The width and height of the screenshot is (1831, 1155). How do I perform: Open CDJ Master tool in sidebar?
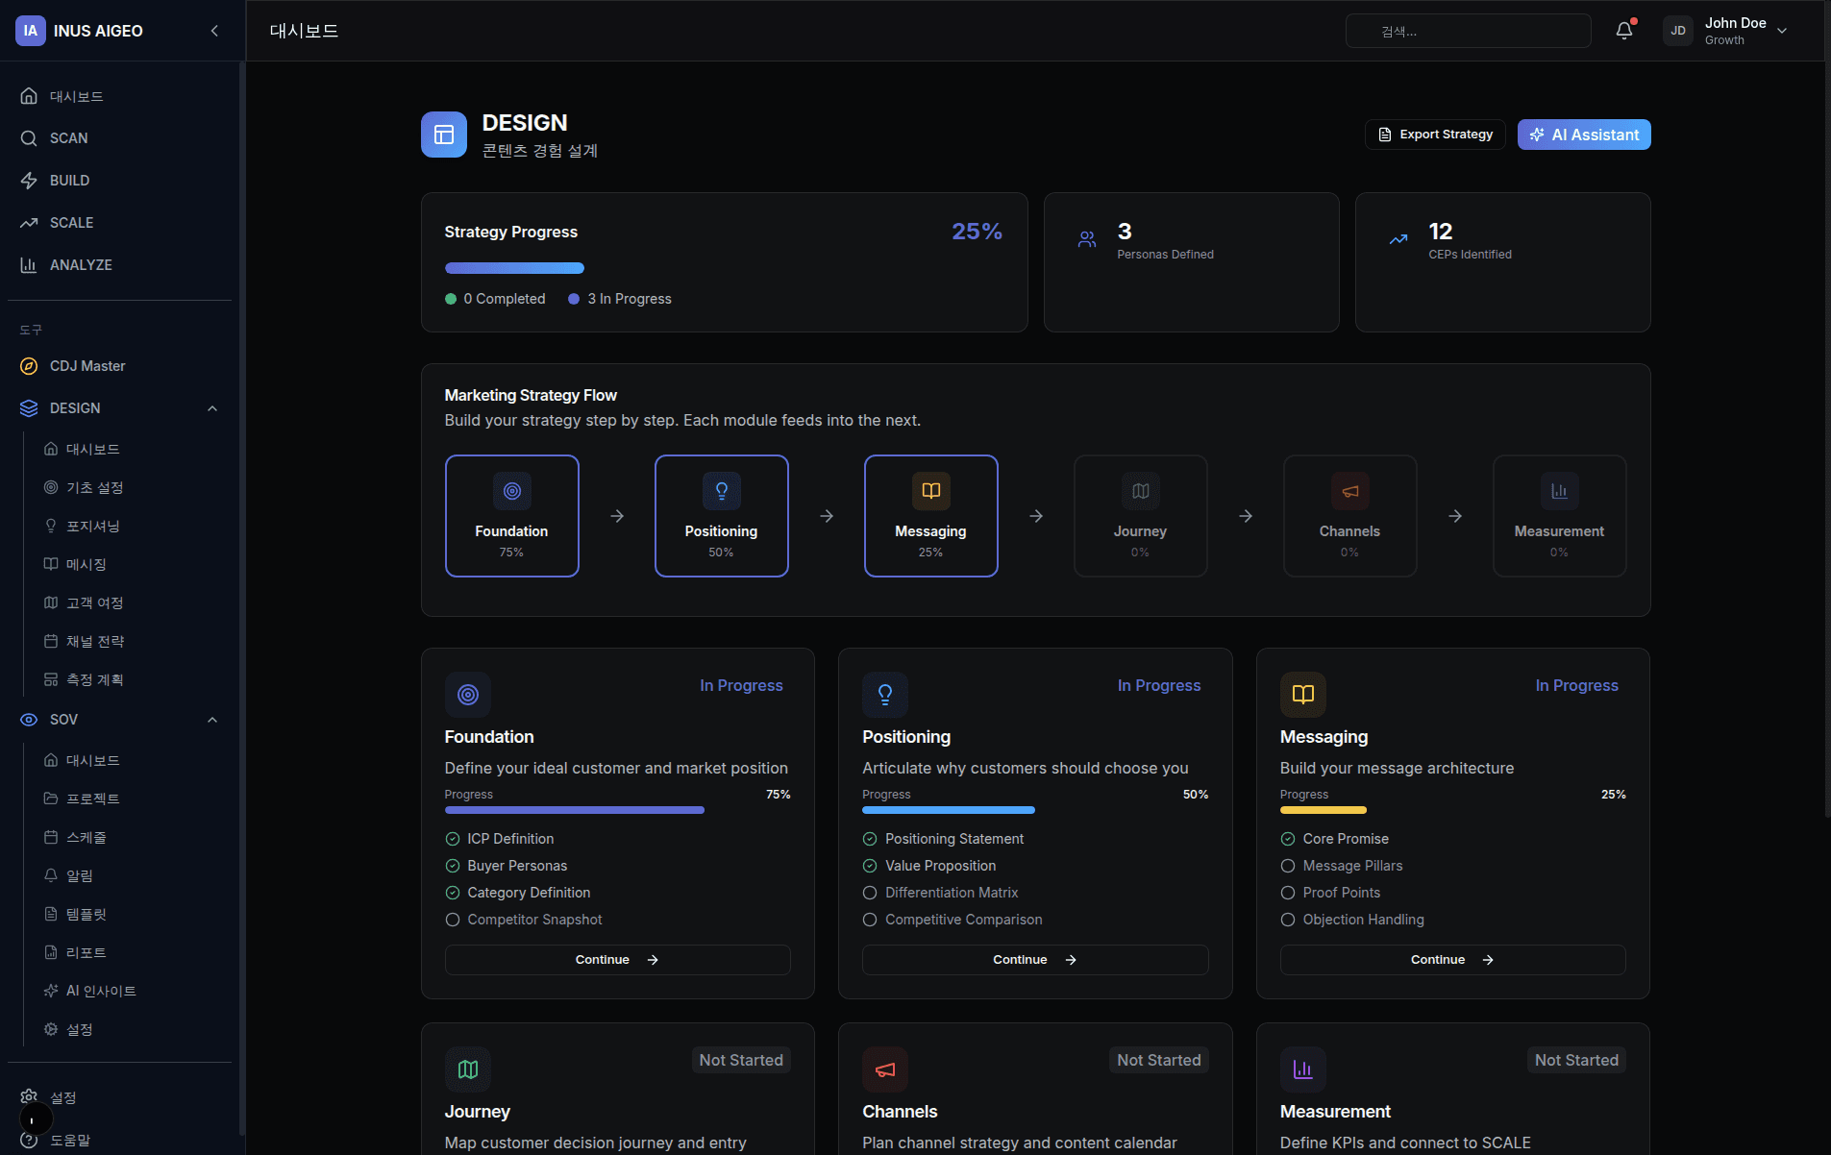87,366
